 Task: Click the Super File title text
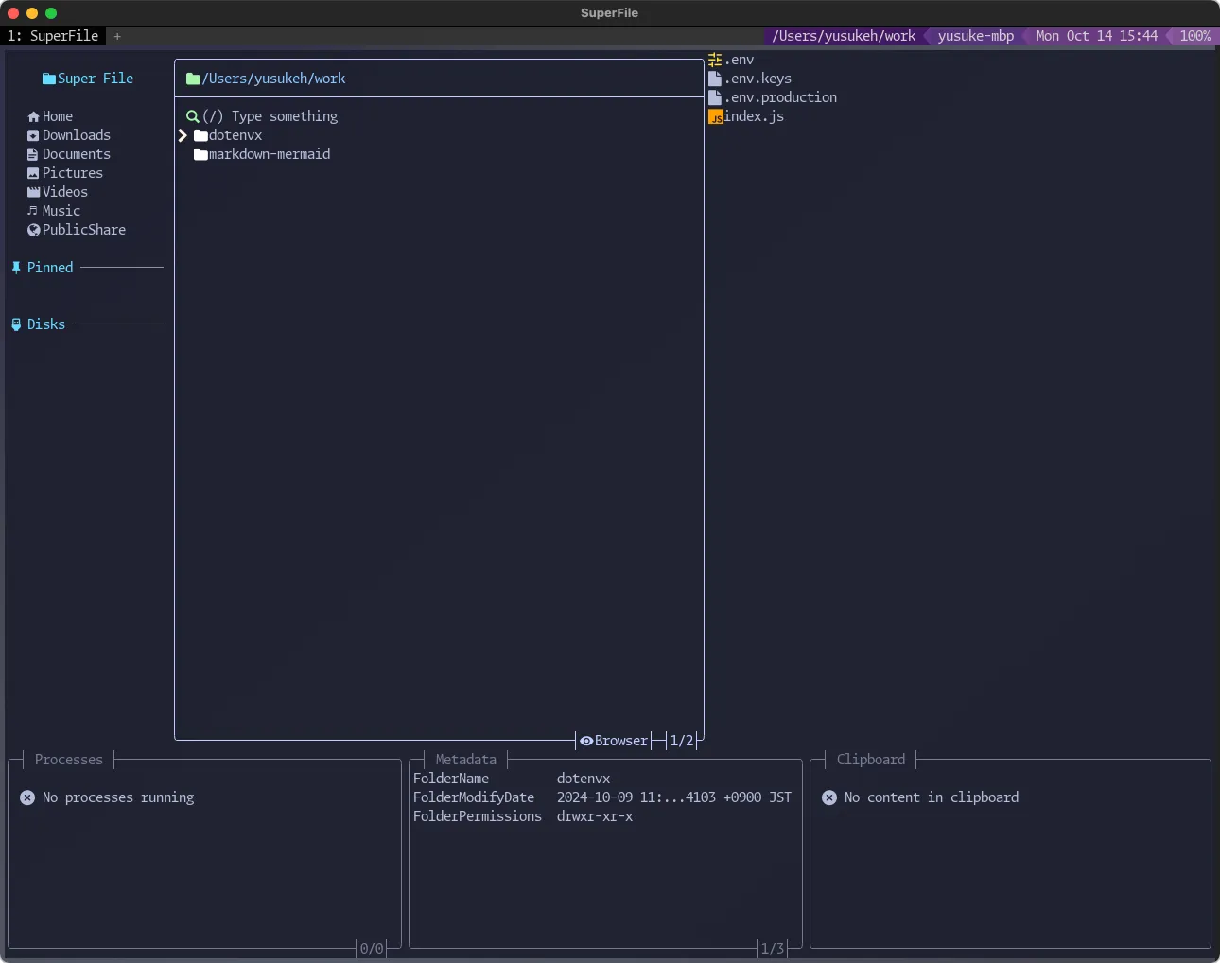[x=96, y=79]
